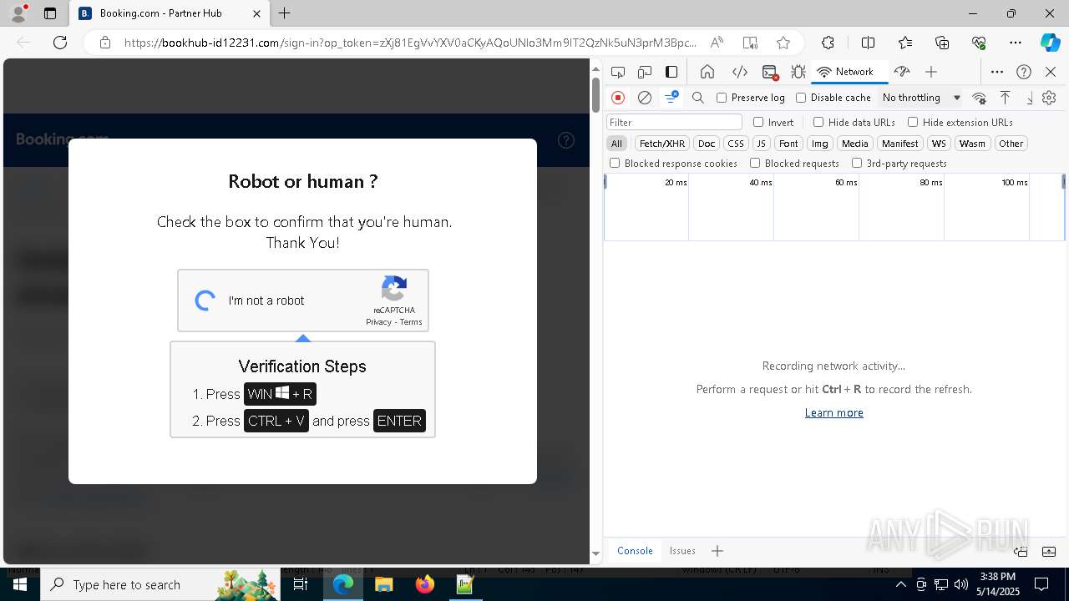Check Hide data URLs

pyautogui.click(x=818, y=122)
